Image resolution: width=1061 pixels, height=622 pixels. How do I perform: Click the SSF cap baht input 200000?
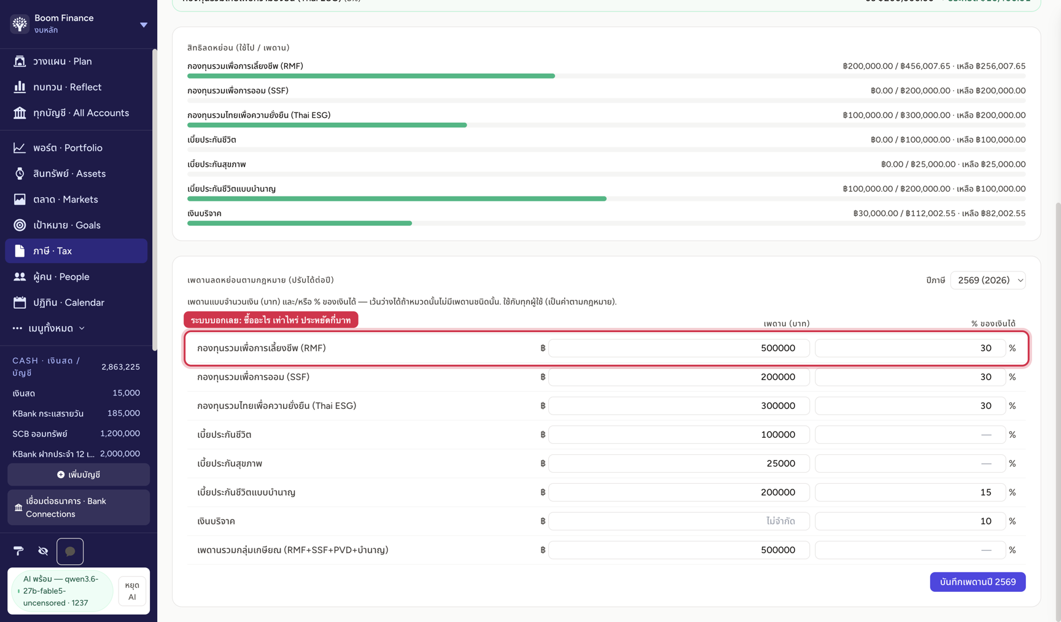point(678,377)
